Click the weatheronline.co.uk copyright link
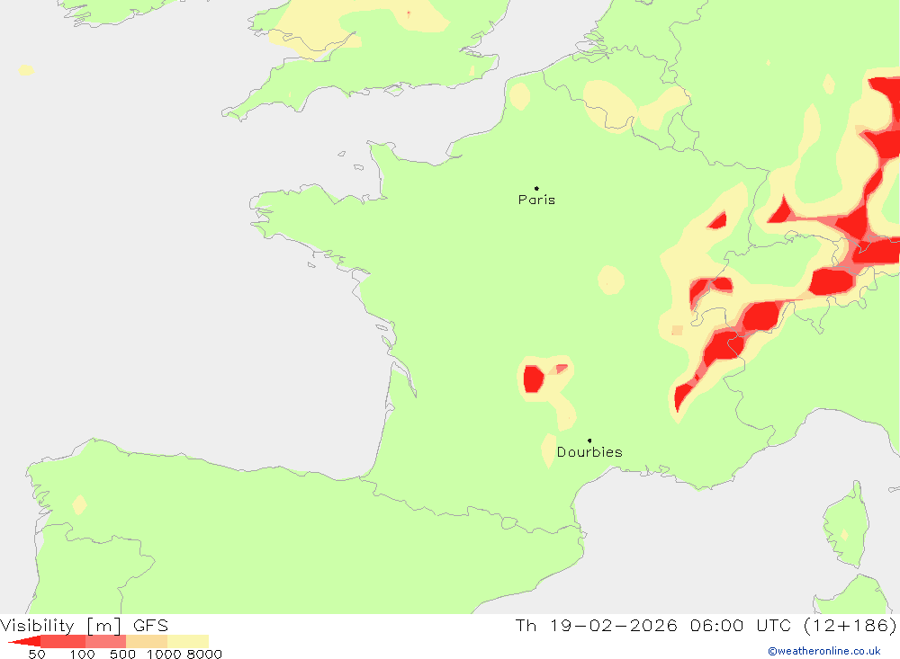Viewport: 900px width, 659px height. 824,651
